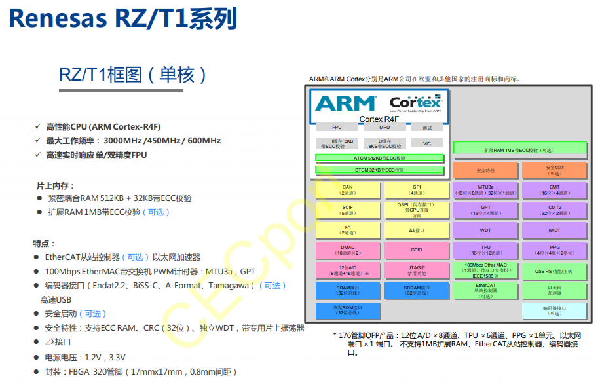Click the green '以太网加速器' block
The height and width of the screenshot is (391, 600).
[x=554, y=291]
